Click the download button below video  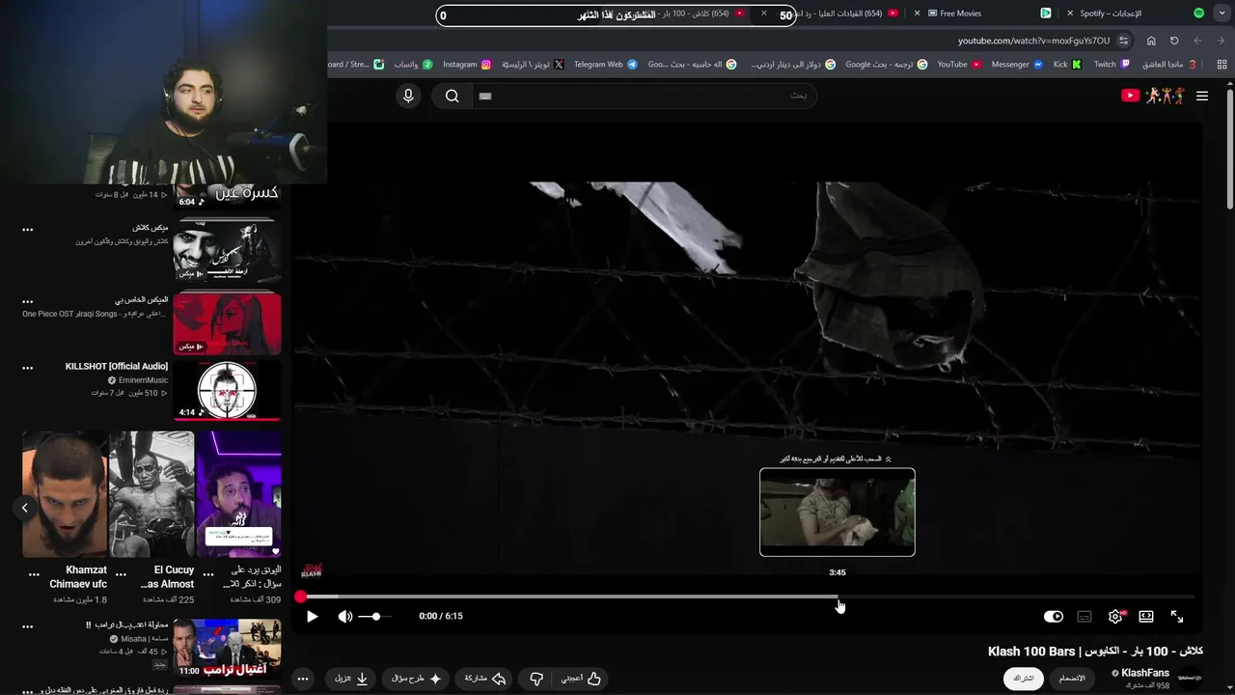point(352,679)
